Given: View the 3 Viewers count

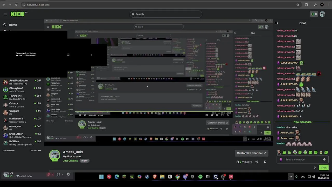Looking at the screenshot, I should click(x=244, y=162).
